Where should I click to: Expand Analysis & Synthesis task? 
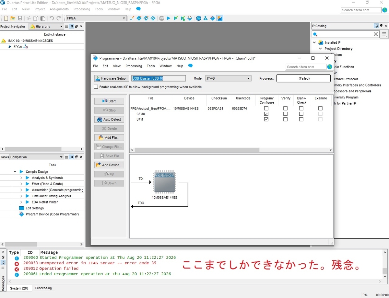point(21,178)
